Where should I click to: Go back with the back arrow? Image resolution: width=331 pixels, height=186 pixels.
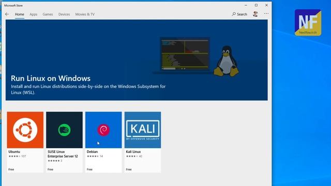tap(7, 14)
